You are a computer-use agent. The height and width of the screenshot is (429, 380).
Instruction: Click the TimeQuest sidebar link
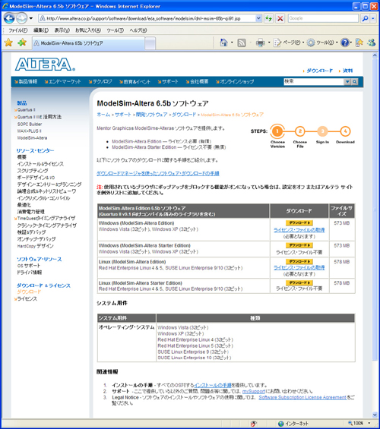pyautogui.click(x=46, y=218)
